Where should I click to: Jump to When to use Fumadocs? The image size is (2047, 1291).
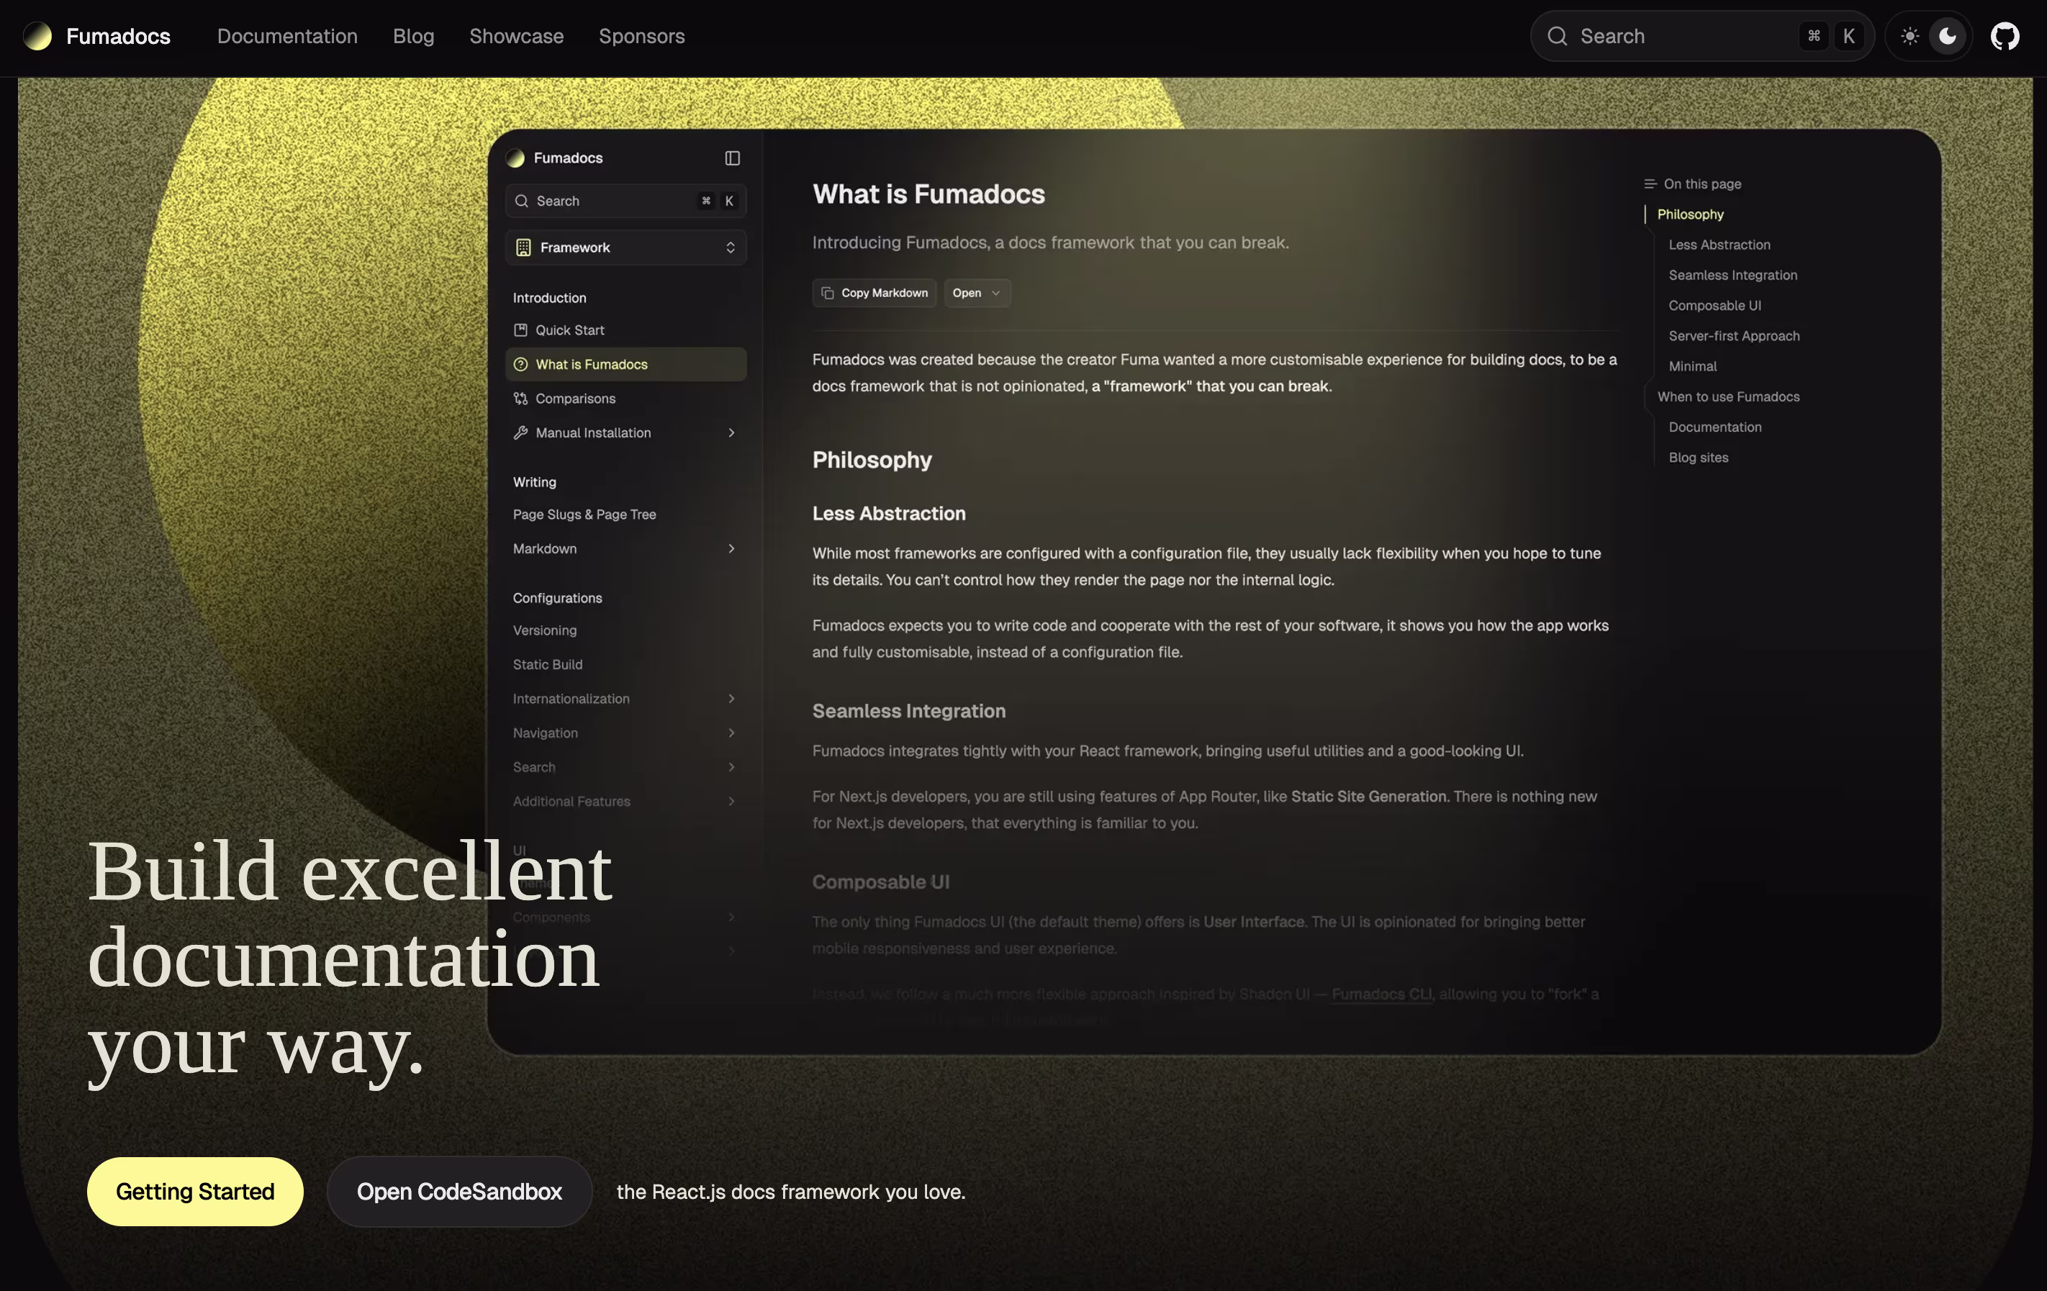tap(1727, 397)
